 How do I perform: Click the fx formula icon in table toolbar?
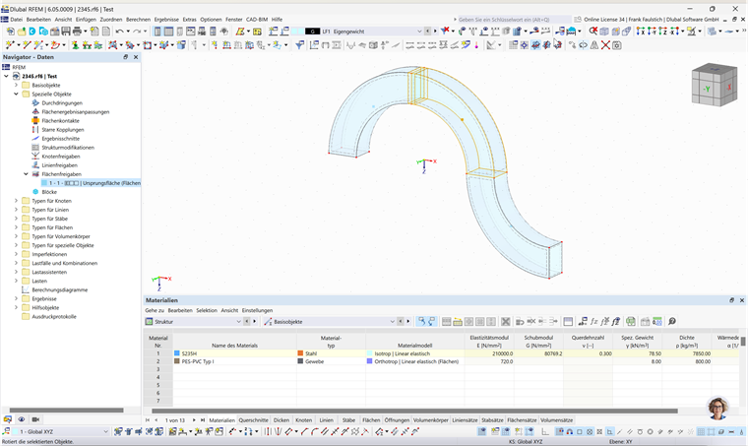(x=593, y=322)
